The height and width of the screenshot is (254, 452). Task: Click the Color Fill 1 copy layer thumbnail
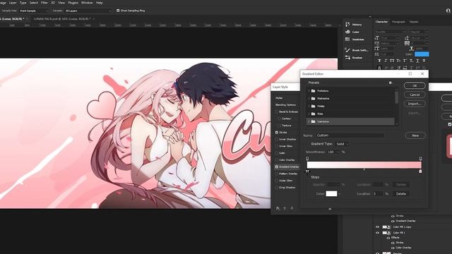tap(384, 227)
